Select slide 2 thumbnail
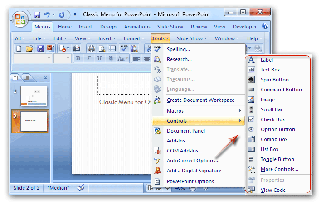321x204 pixels. click(x=34, y=121)
